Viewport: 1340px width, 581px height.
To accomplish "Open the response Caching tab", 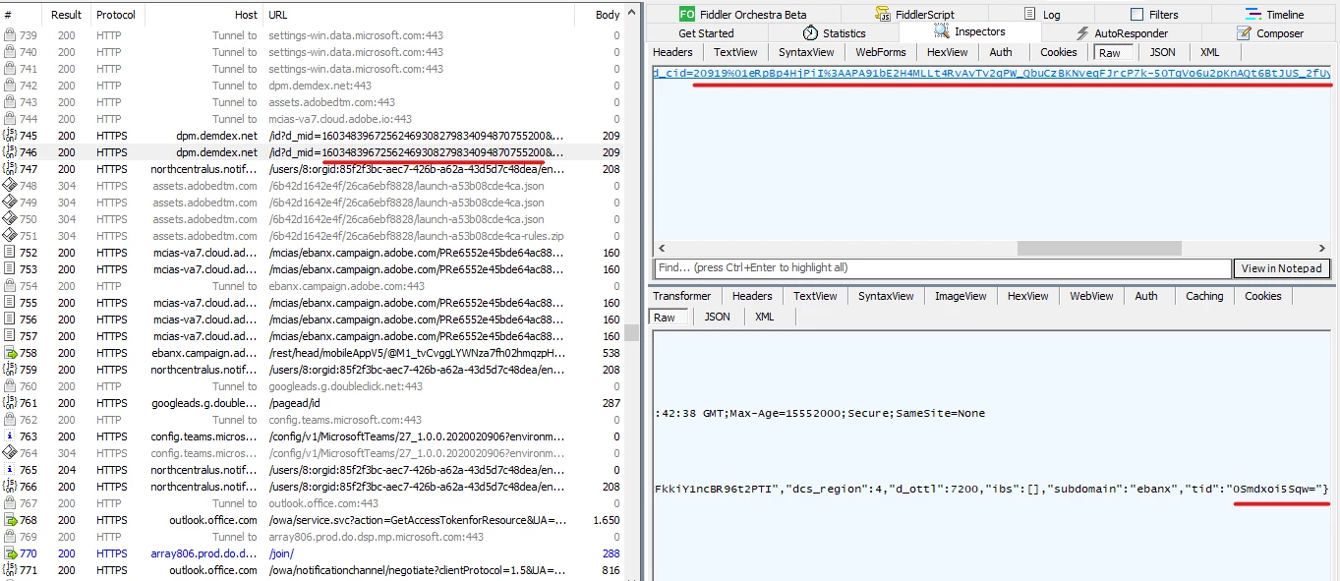I will [x=1204, y=296].
